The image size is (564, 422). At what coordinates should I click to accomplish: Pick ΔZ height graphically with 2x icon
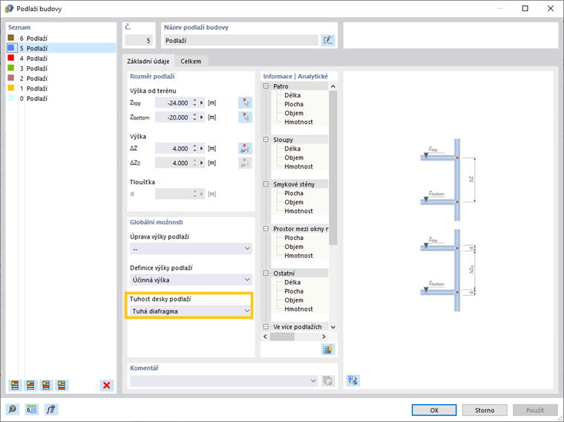pyautogui.click(x=245, y=149)
